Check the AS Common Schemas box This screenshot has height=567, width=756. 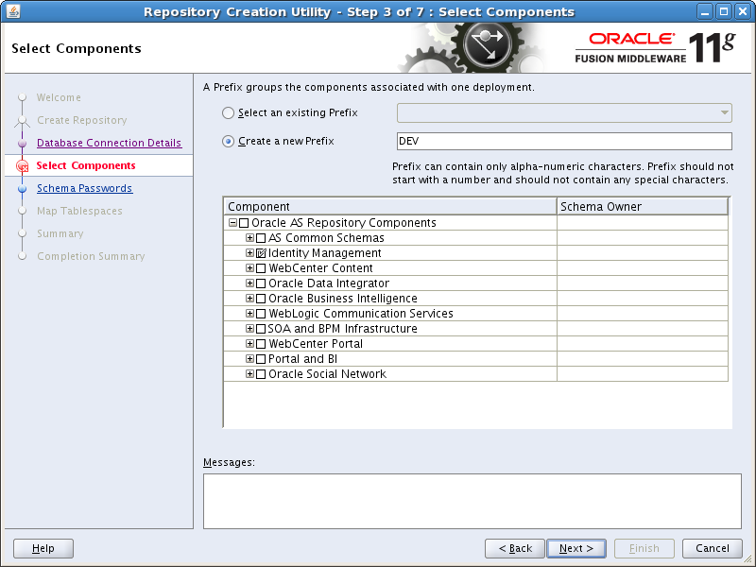tap(261, 238)
